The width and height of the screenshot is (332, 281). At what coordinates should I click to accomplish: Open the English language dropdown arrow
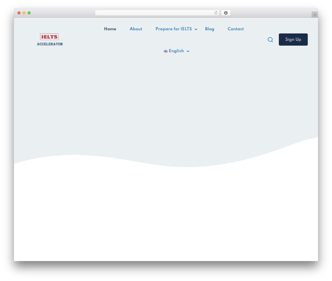pos(188,51)
